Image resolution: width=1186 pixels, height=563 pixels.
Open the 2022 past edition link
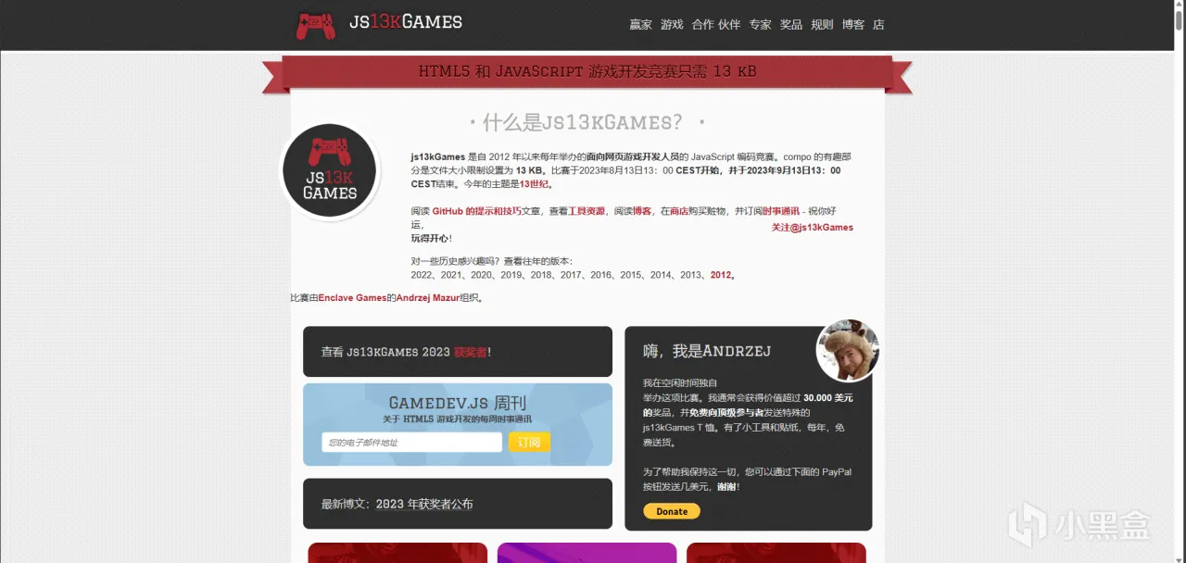(x=422, y=275)
